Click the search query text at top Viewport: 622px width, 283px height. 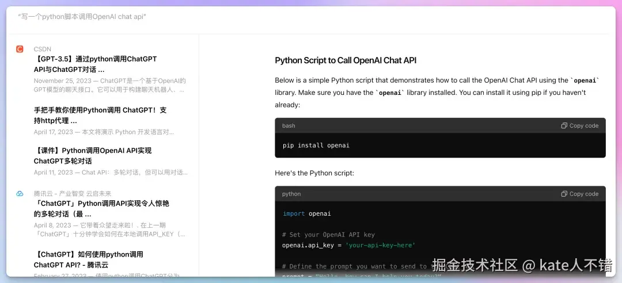pos(82,17)
